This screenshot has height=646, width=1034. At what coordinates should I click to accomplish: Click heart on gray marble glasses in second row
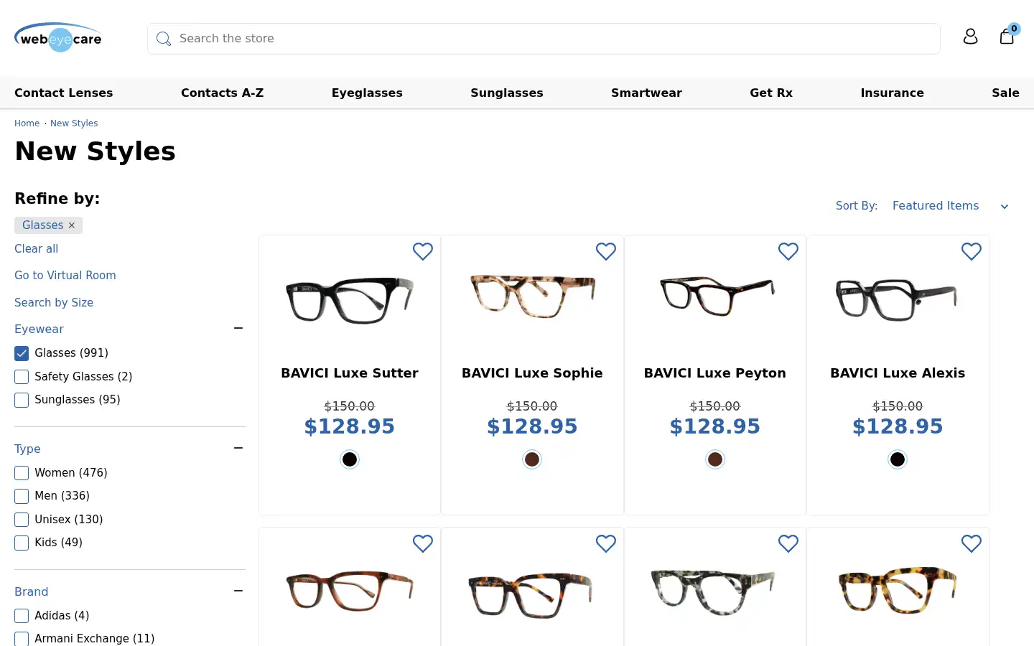click(x=788, y=544)
